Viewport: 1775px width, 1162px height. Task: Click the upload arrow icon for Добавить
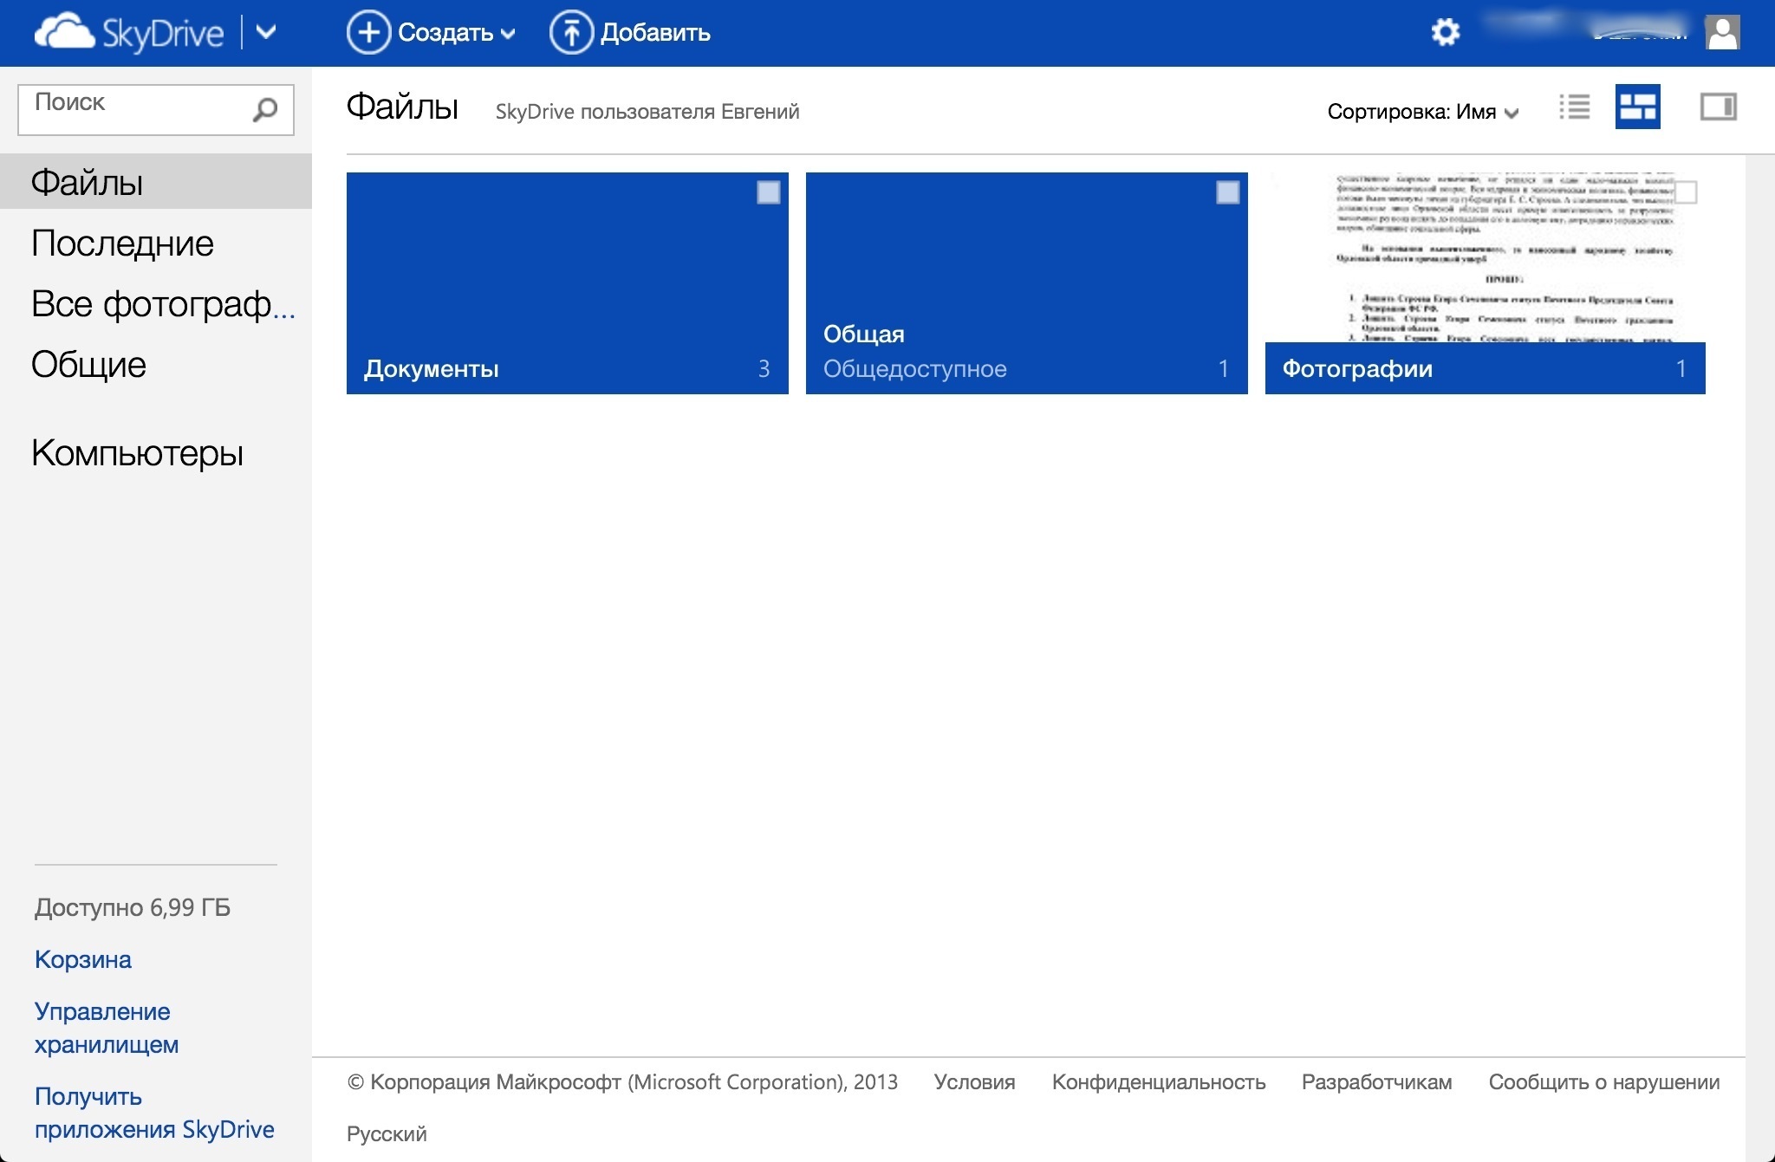point(571,33)
